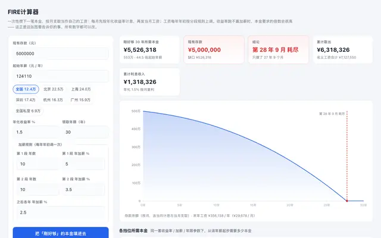Select the 深圳 17.4万 preset chip
This screenshot has height=238, width=381.
click(x=26, y=100)
